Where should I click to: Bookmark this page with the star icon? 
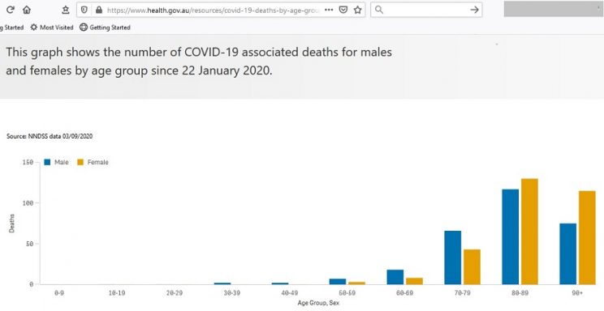coord(357,10)
